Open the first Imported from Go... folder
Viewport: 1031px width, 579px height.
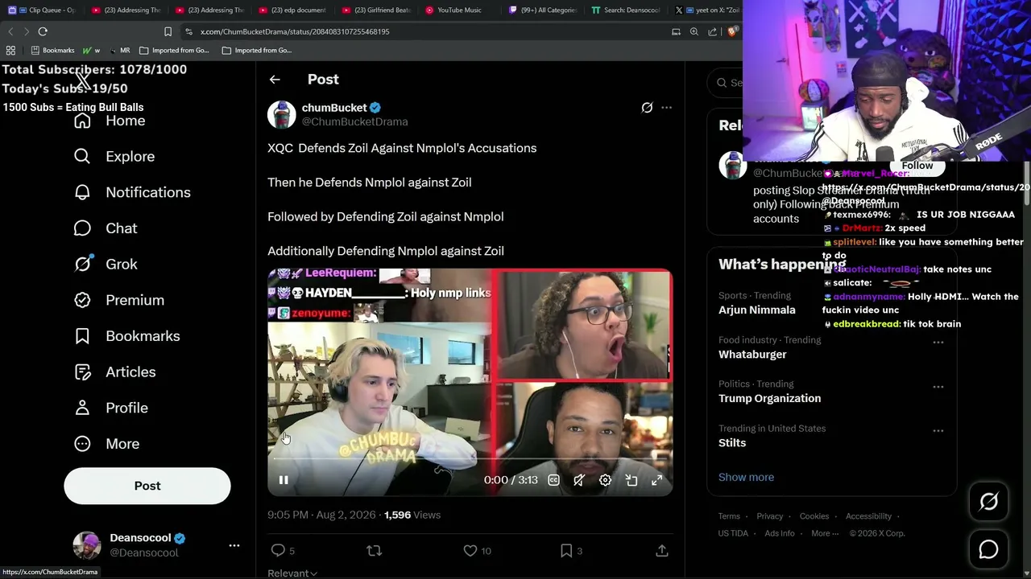pos(174,50)
